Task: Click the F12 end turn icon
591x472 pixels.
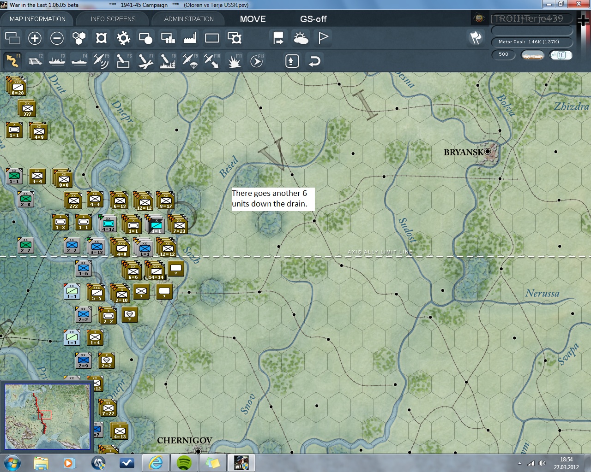Action: coord(256,61)
